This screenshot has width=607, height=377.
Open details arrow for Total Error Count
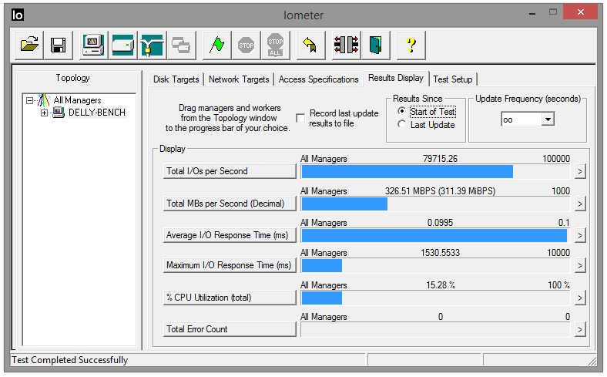[579, 330]
